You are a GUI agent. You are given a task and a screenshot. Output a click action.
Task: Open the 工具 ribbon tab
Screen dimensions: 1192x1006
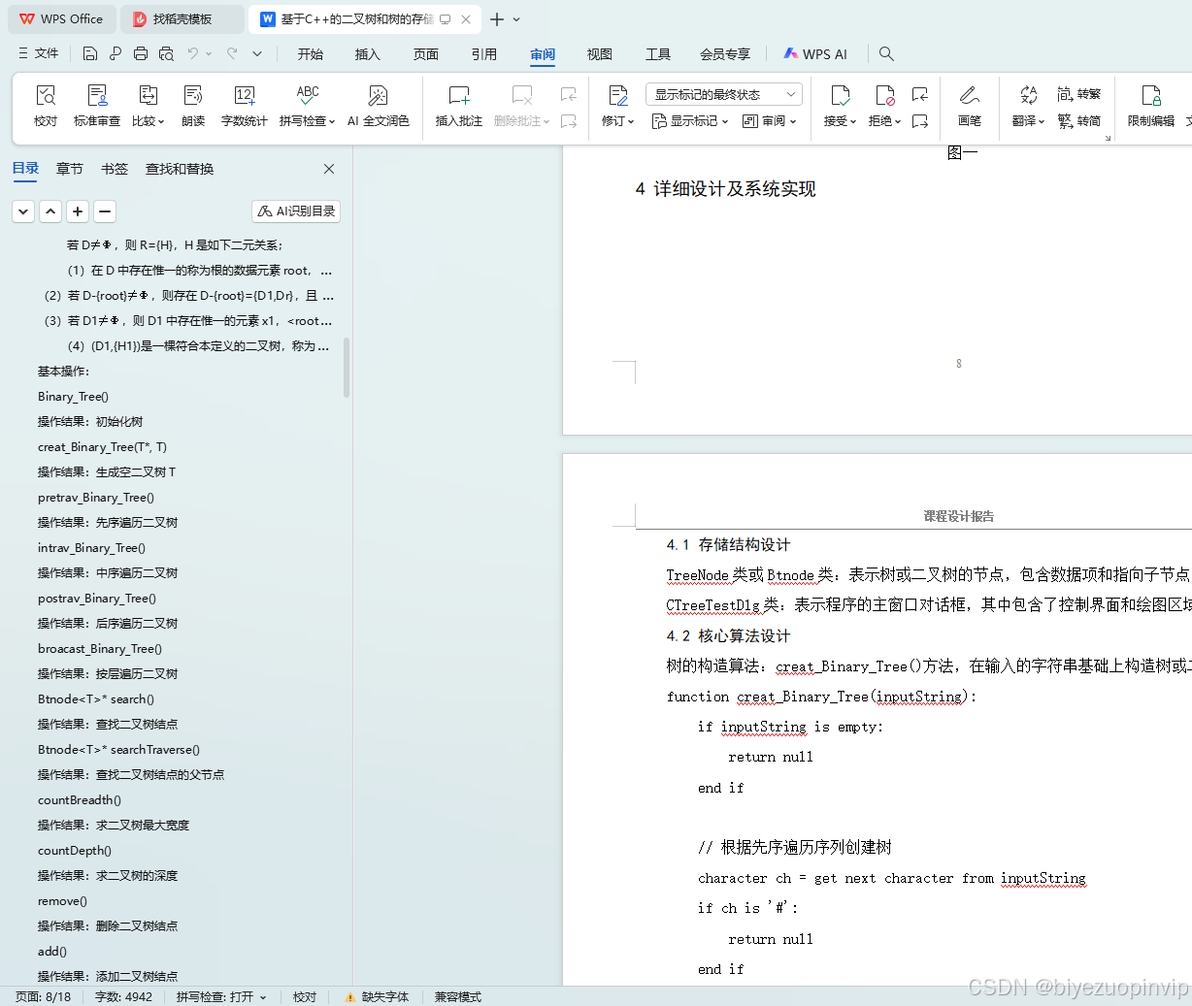tap(658, 54)
